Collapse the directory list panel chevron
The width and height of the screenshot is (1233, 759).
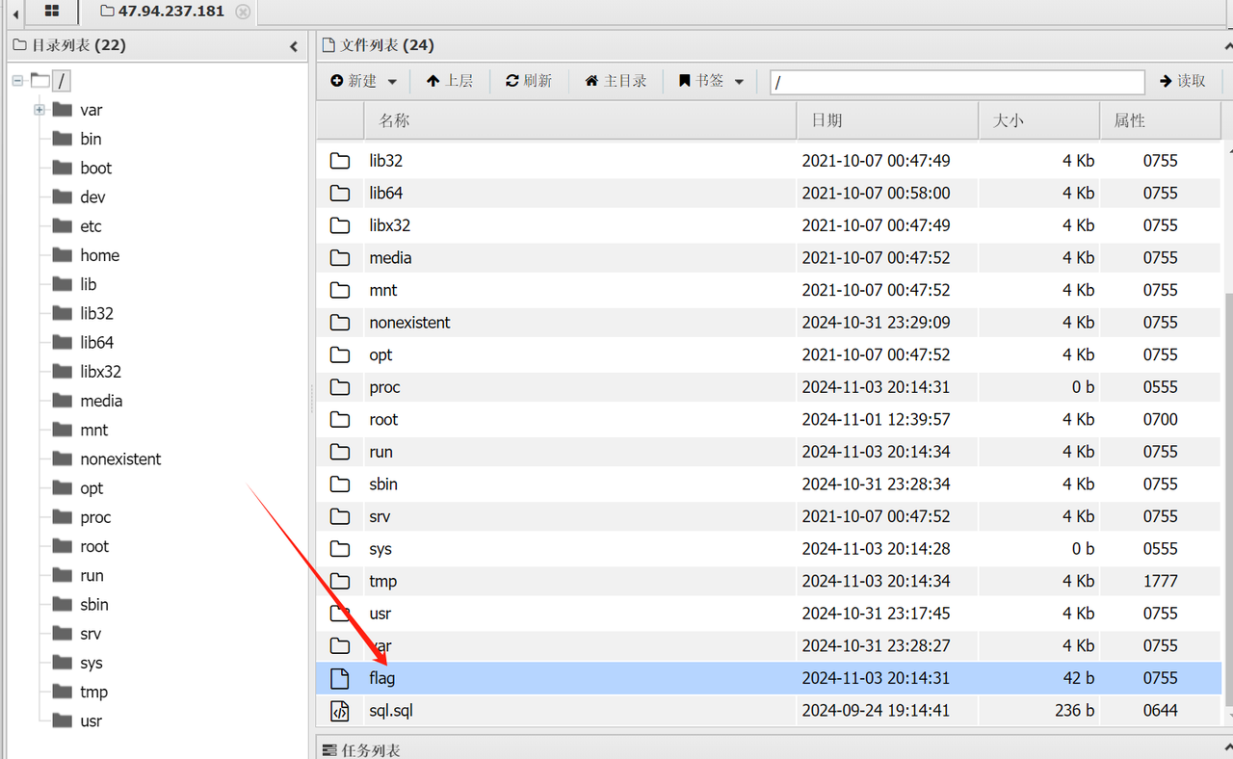[294, 46]
